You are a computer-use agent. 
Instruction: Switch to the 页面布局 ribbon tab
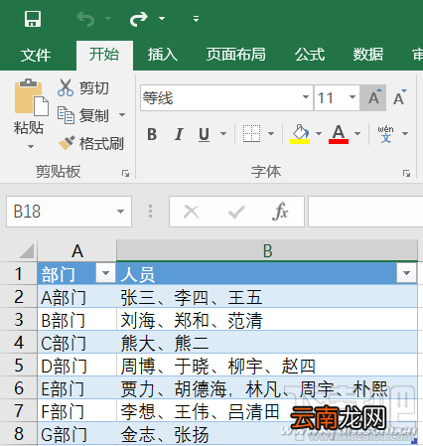(236, 55)
